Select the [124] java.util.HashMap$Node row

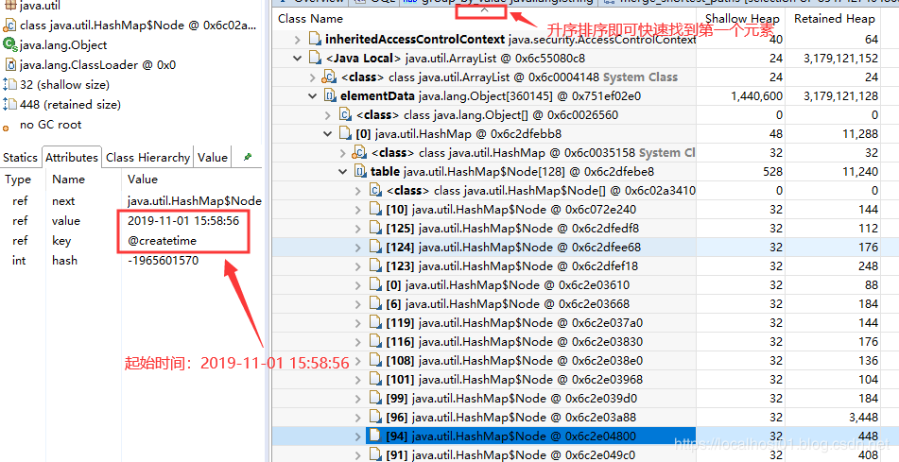pyautogui.click(x=510, y=247)
